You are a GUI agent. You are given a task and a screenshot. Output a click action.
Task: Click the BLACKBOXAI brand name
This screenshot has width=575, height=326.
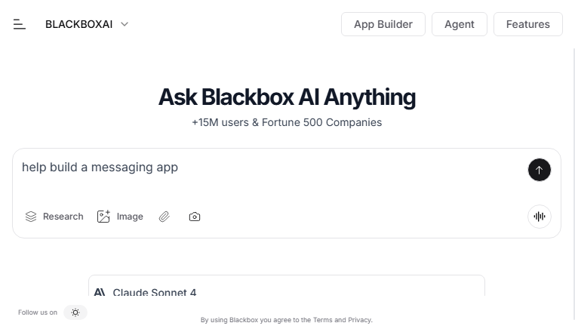78,24
